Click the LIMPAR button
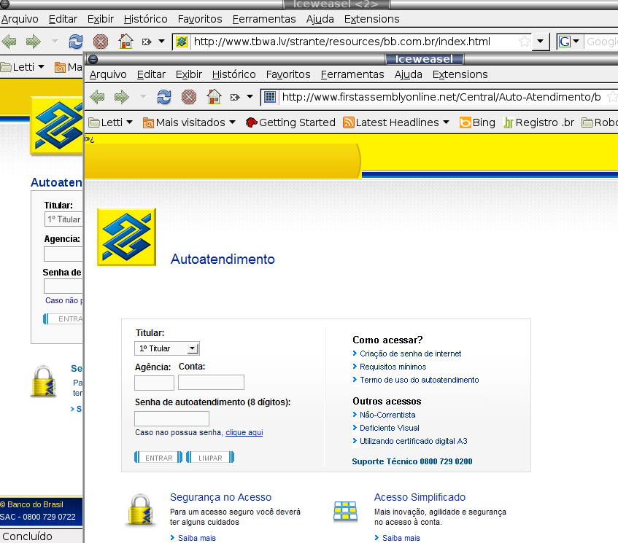618x543 pixels. point(210,458)
